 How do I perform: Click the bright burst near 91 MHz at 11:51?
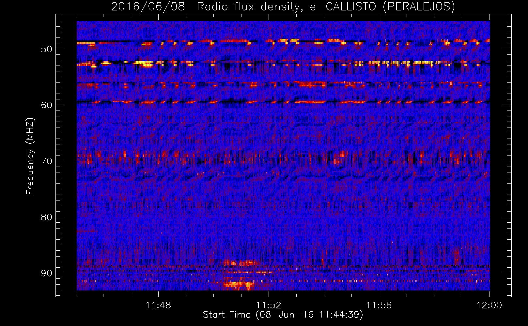(x=239, y=284)
